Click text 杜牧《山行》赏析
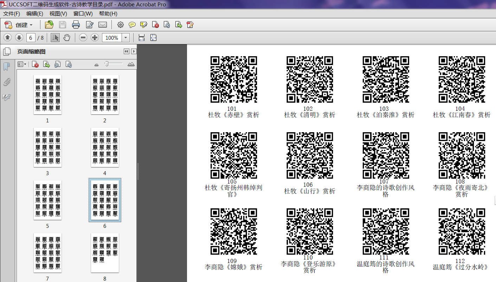The image size is (496, 282). click(309, 191)
